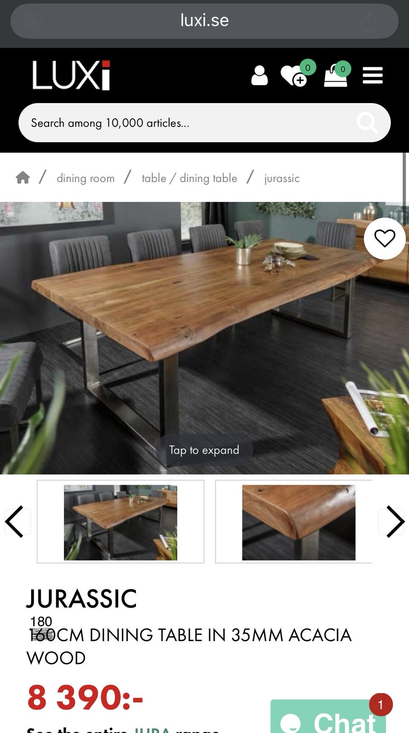
Task: Open the Chat button
Action: pos(328,717)
